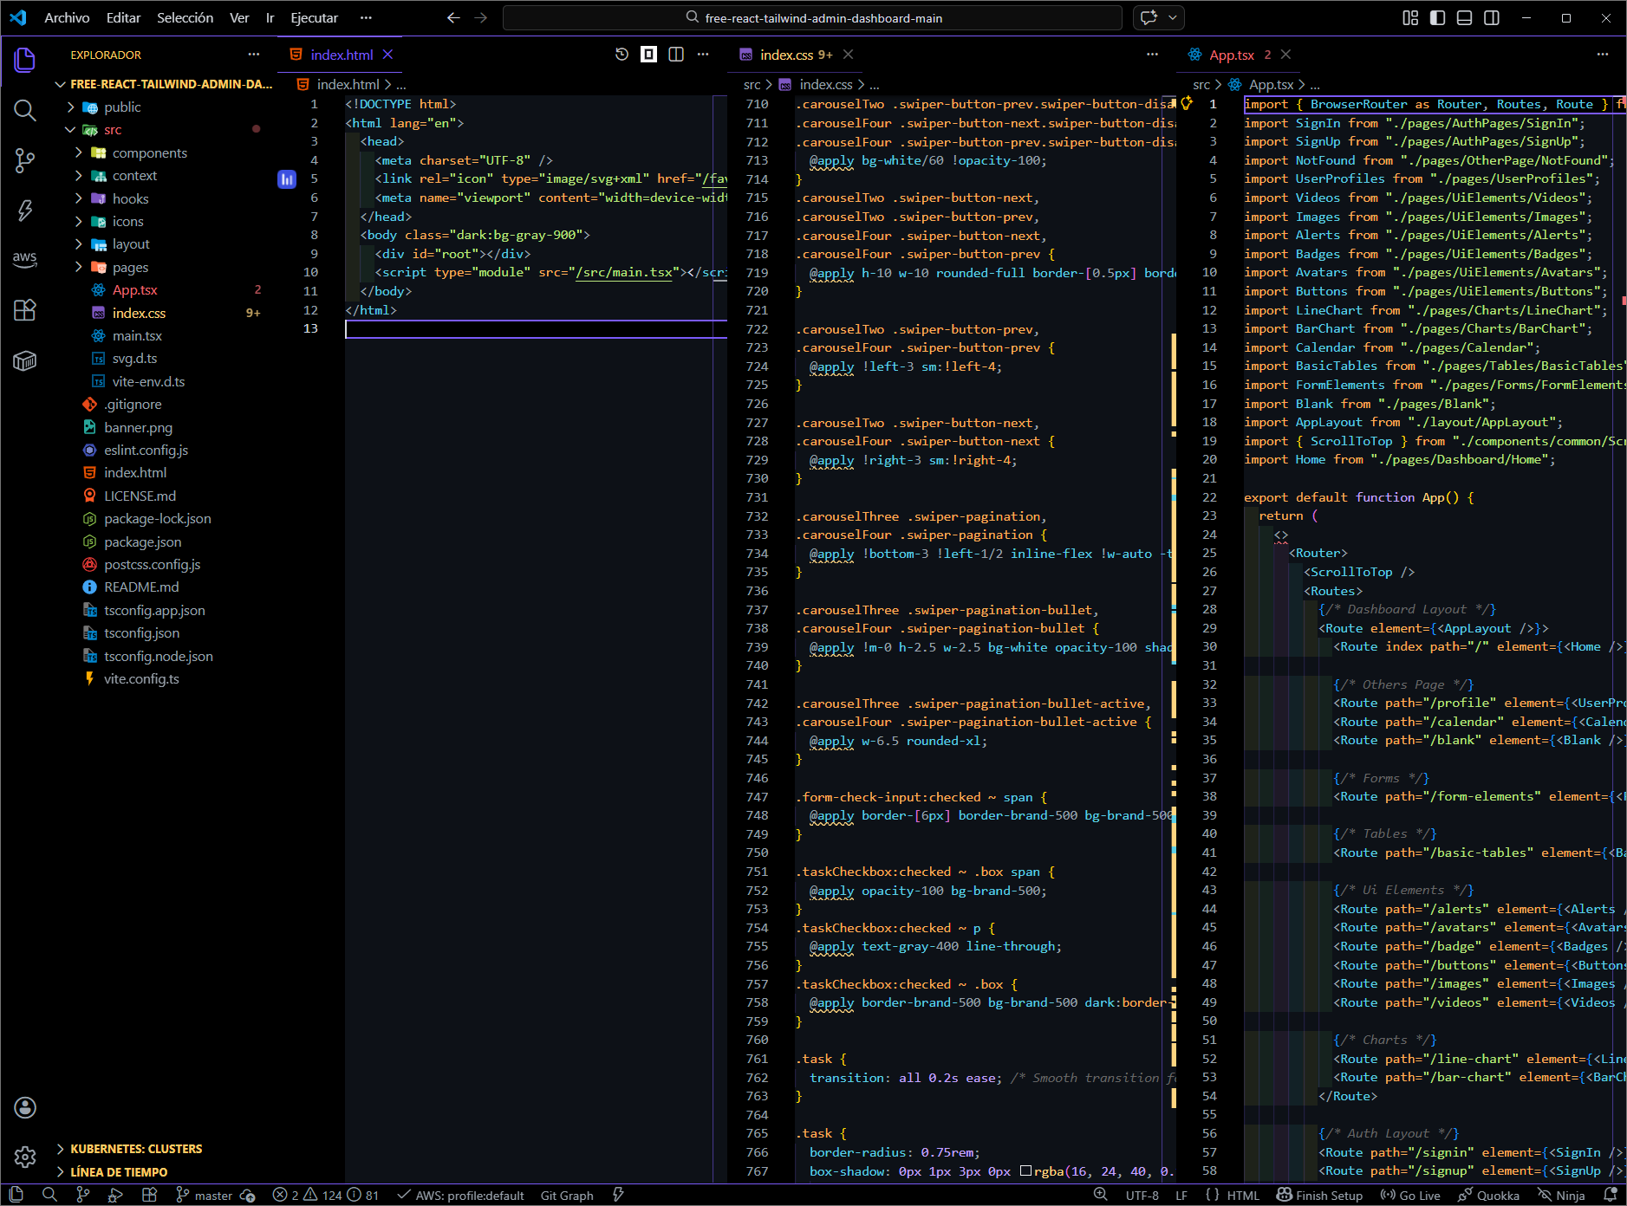Open more actions for the index.css editor group
1627x1206 pixels.
pyautogui.click(x=1152, y=55)
